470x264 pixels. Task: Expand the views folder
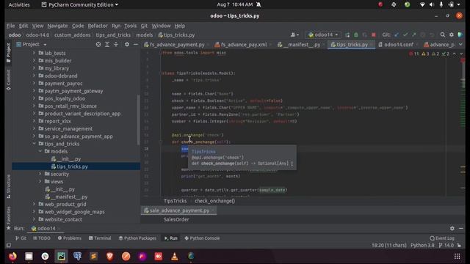40,181
